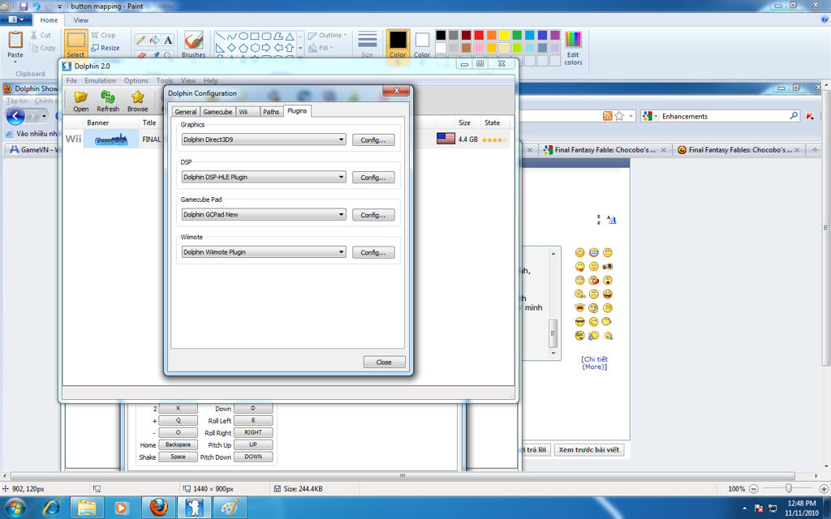Open the DSP plugin dropdown
The width and height of the screenshot is (831, 519).
click(x=264, y=178)
